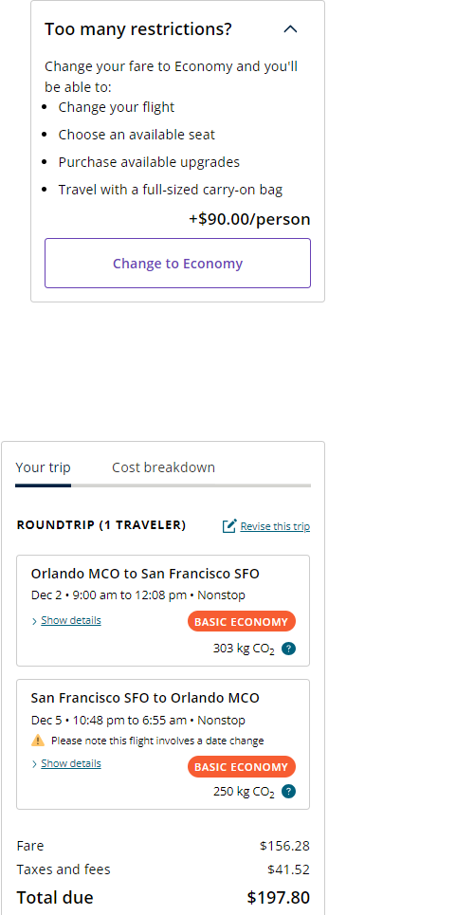This screenshot has height=915, width=474.
Task: Expand chevron for the Dec 5 flight details
Action: 35,764
